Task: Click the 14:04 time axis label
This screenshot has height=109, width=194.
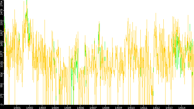Action: pos(55,108)
